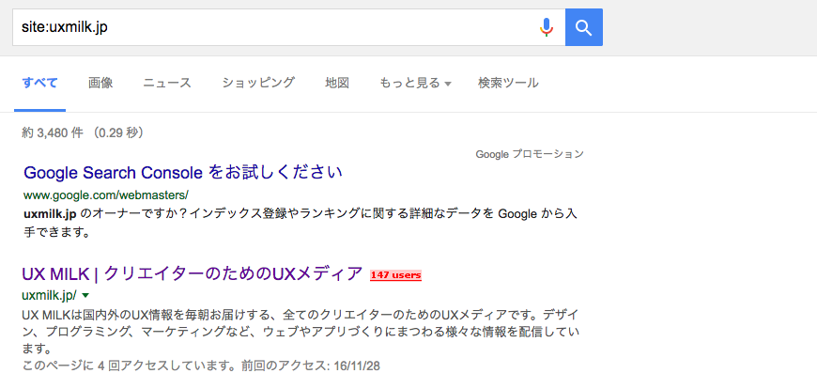Click the www.google.com/webmasters/ green URL
Screen dimensions: 817x389
(x=106, y=195)
